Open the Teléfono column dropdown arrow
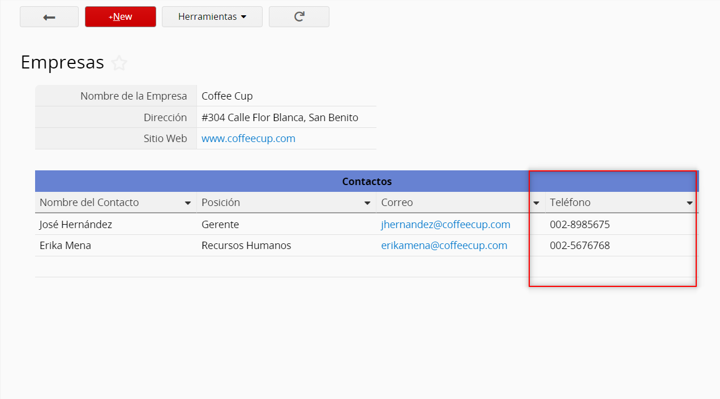This screenshot has width=720, height=399. (x=689, y=203)
